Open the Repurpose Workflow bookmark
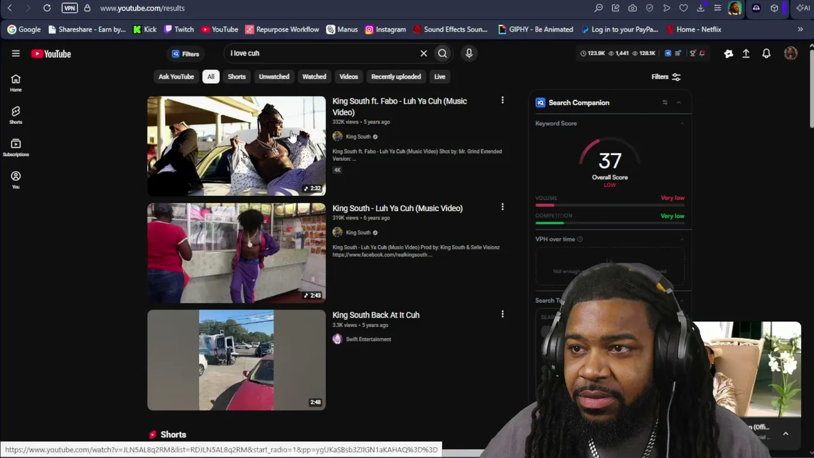The height and width of the screenshot is (458, 814). tap(282, 29)
